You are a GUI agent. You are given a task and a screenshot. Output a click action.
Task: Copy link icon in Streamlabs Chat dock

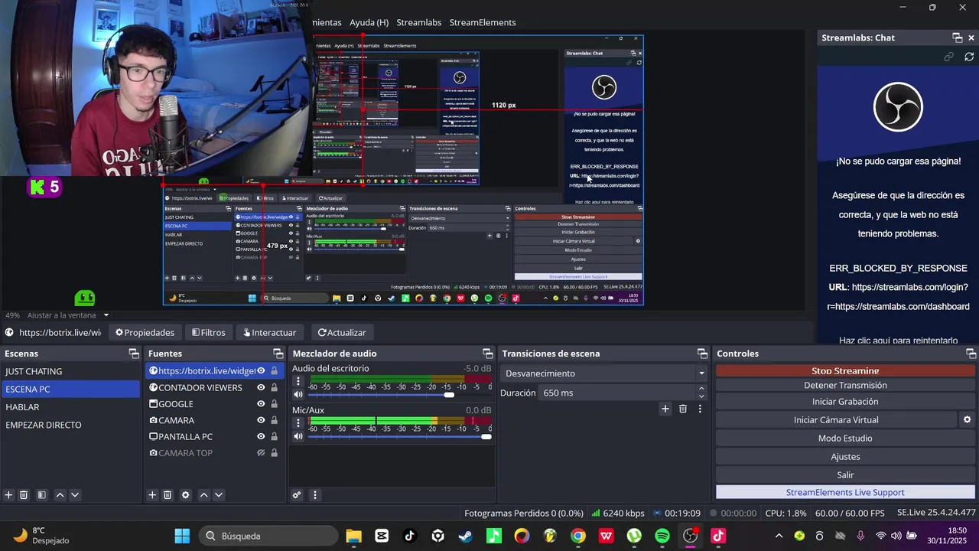[948, 57]
